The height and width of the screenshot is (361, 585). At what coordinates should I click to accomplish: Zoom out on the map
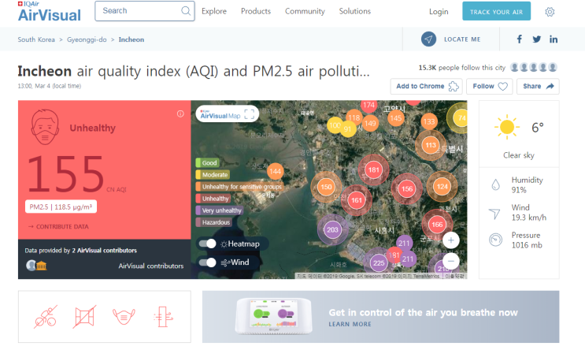click(x=450, y=260)
